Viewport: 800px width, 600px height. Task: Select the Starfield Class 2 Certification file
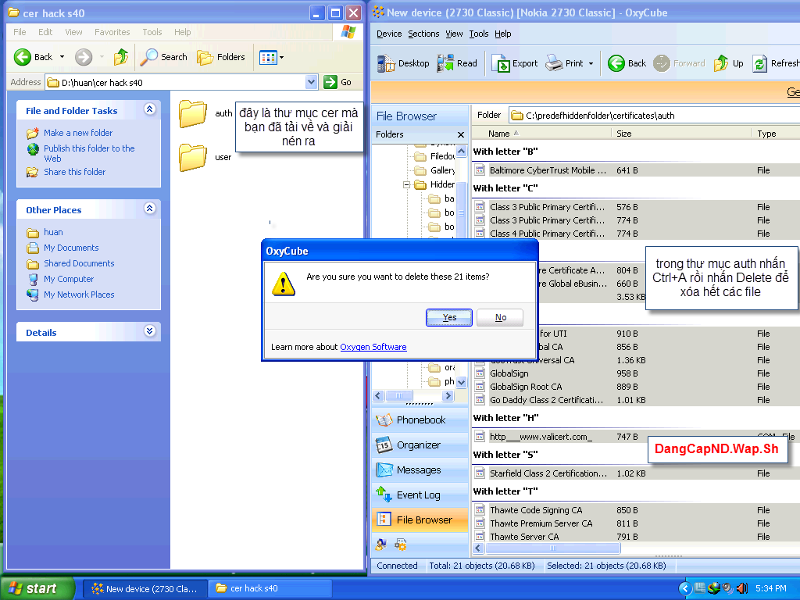coord(636,473)
